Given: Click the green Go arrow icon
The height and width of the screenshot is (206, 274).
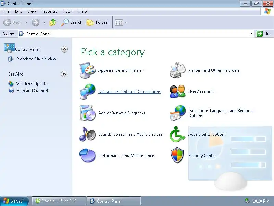Looking at the screenshot, I should pyautogui.click(x=260, y=33).
